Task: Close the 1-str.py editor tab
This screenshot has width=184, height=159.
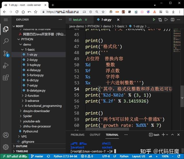Action: coord(118,20)
